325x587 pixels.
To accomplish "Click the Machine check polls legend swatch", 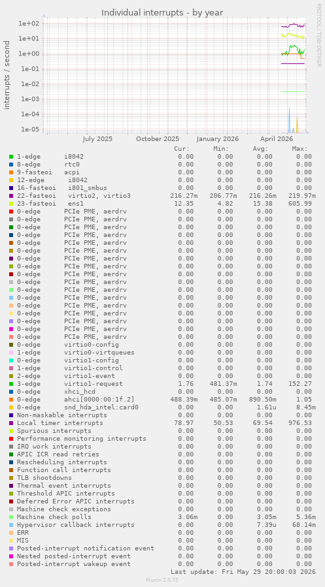I will (11, 517).
